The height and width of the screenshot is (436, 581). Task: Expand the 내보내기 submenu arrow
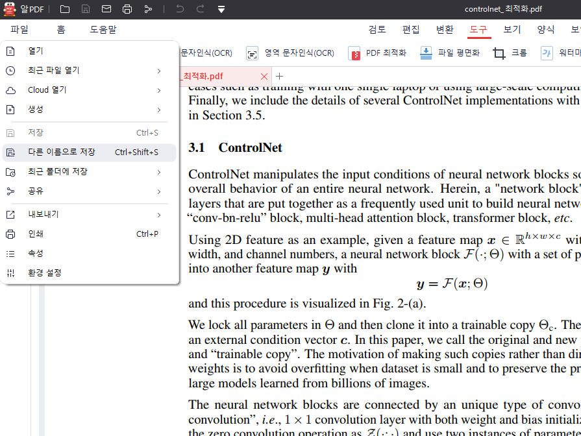pos(159,215)
